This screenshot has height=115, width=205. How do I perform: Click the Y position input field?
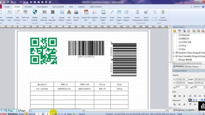click(182, 83)
